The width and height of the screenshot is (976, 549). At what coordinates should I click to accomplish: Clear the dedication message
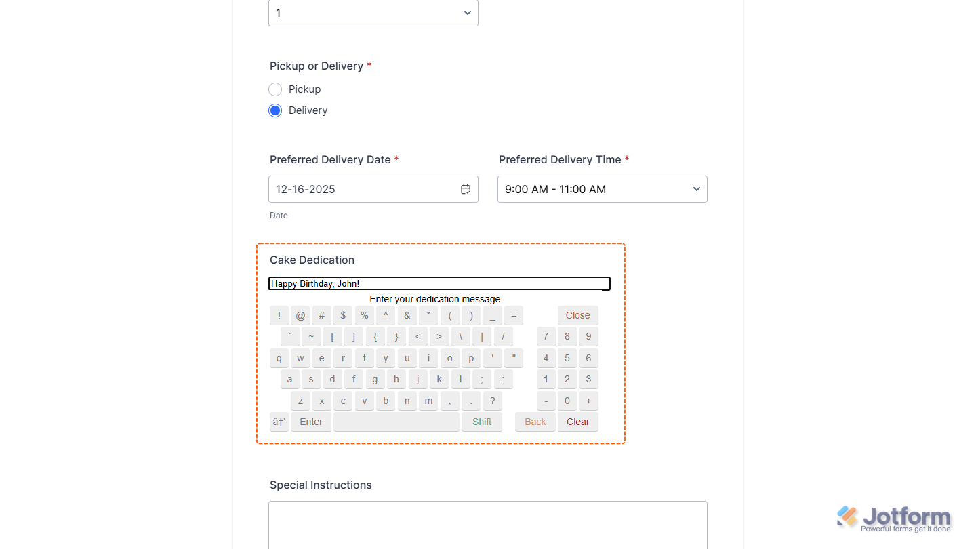coord(577,421)
